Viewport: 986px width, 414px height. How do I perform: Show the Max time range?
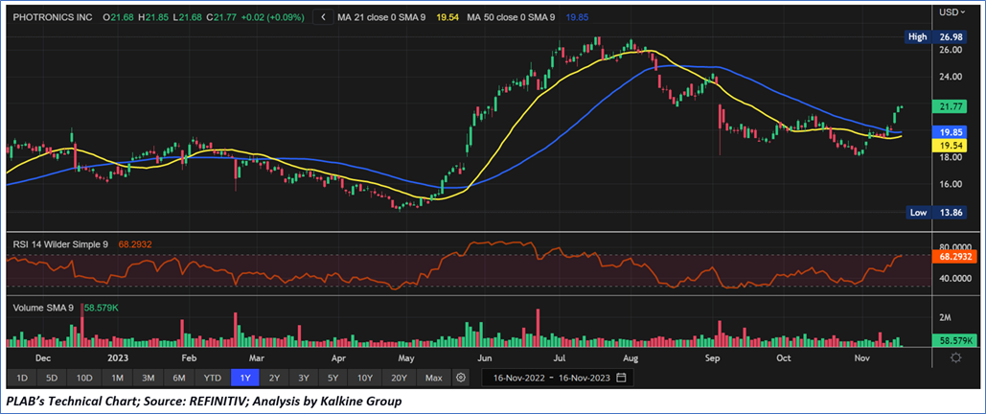[x=433, y=378]
